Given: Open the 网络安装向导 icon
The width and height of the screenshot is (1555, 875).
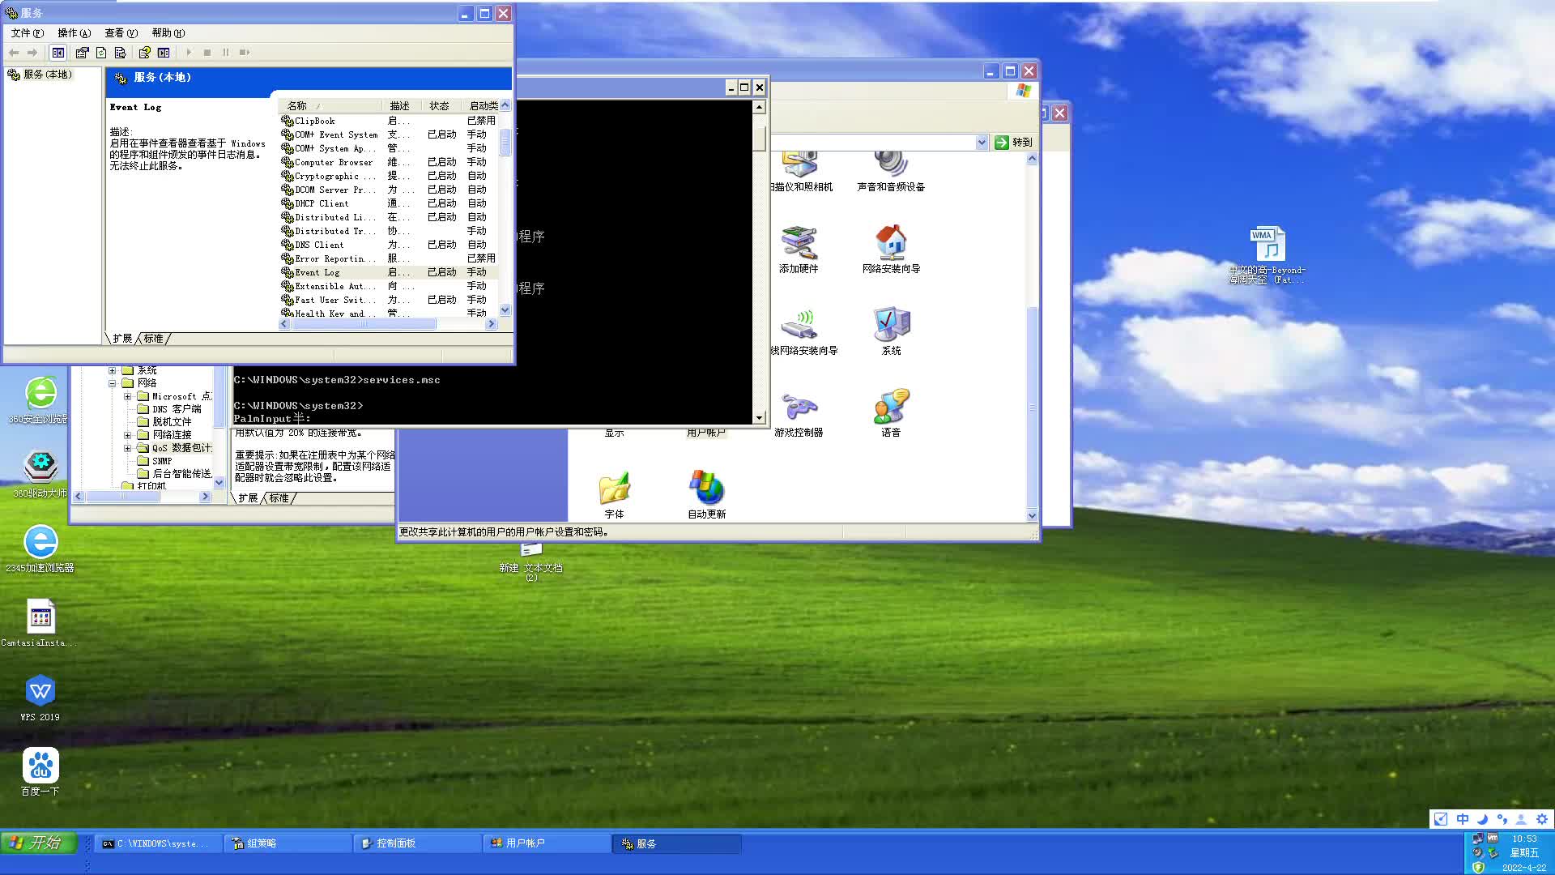Looking at the screenshot, I should 891,250.
